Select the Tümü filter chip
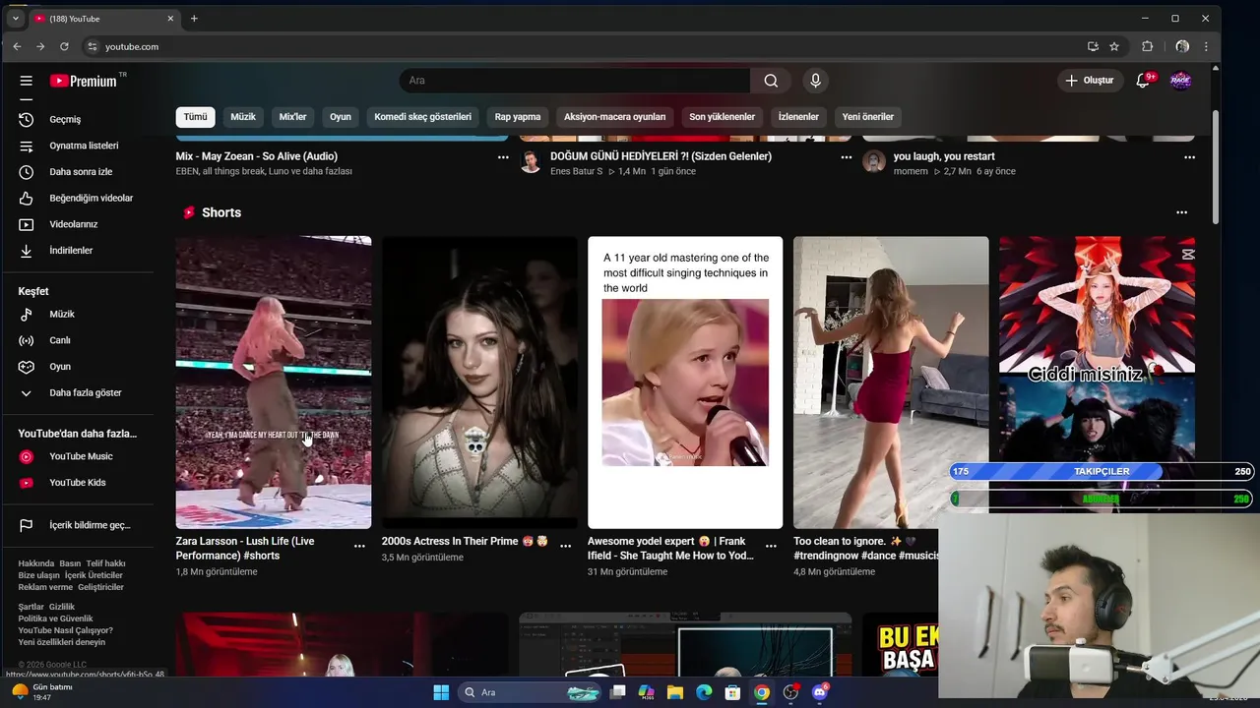Viewport: 1260px width, 708px height. [195, 117]
